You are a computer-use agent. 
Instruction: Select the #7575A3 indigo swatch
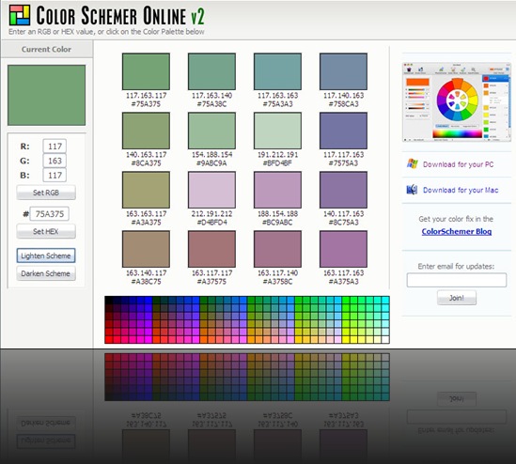pyautogui.click(x=344, y=131)
